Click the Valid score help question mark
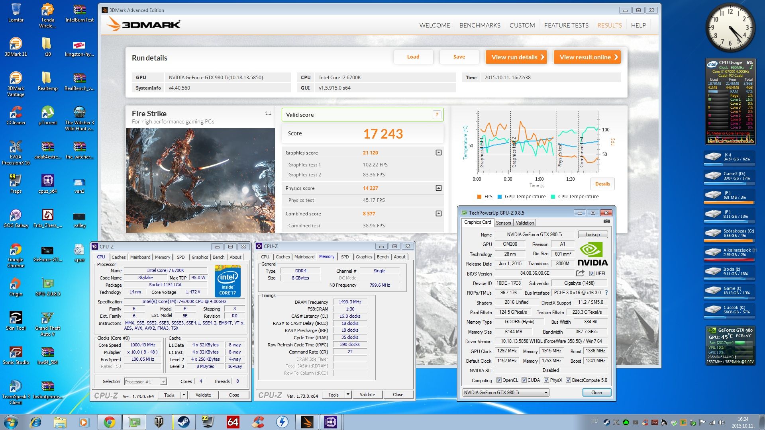 tap(437, 115)
